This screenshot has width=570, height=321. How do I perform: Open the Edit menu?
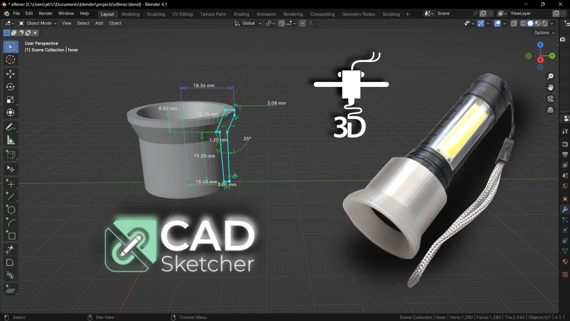tap(29, 14)
